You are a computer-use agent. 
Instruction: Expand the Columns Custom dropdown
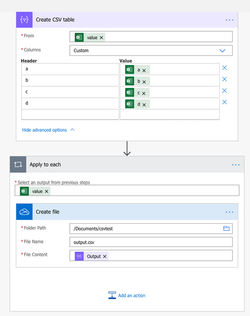pyautogui.click(x=222, y=50)
